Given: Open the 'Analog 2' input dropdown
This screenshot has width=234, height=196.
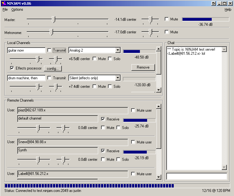Looking at the screenshot, I should pyautogui.click(x=118, y=50).
